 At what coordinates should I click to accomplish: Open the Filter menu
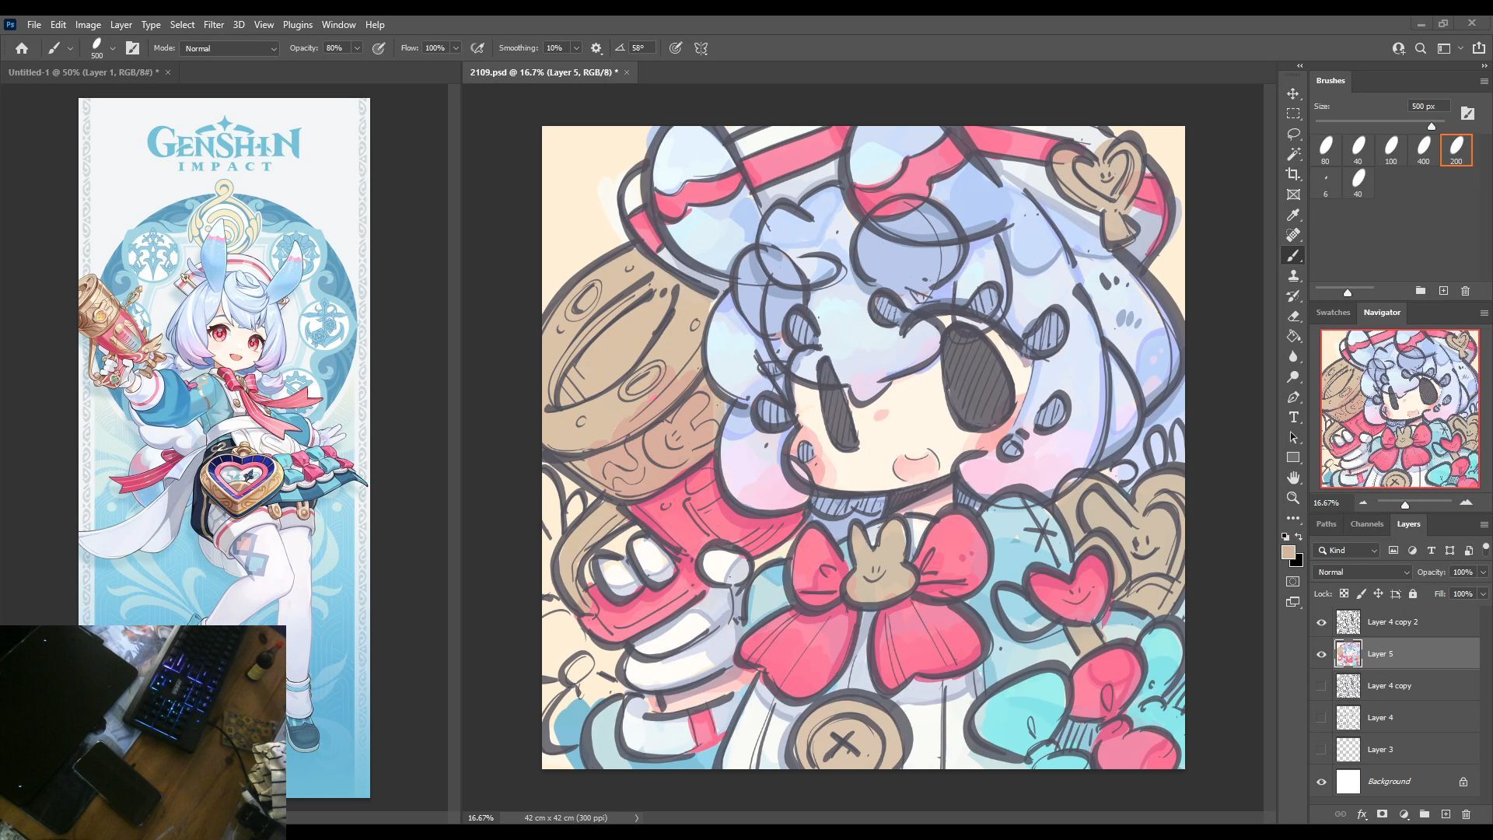(213, 24)
